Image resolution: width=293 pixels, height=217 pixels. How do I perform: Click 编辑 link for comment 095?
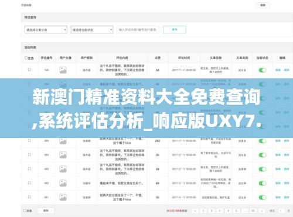point(278,141)
